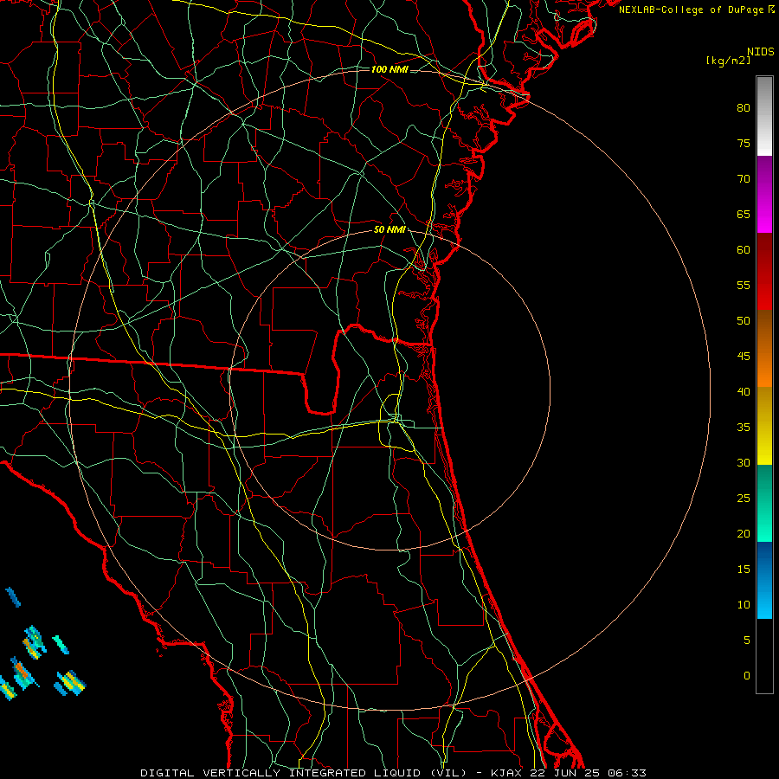Click the scale value 60
Viewport: 779px width, 779px height.
coord(744,250)
